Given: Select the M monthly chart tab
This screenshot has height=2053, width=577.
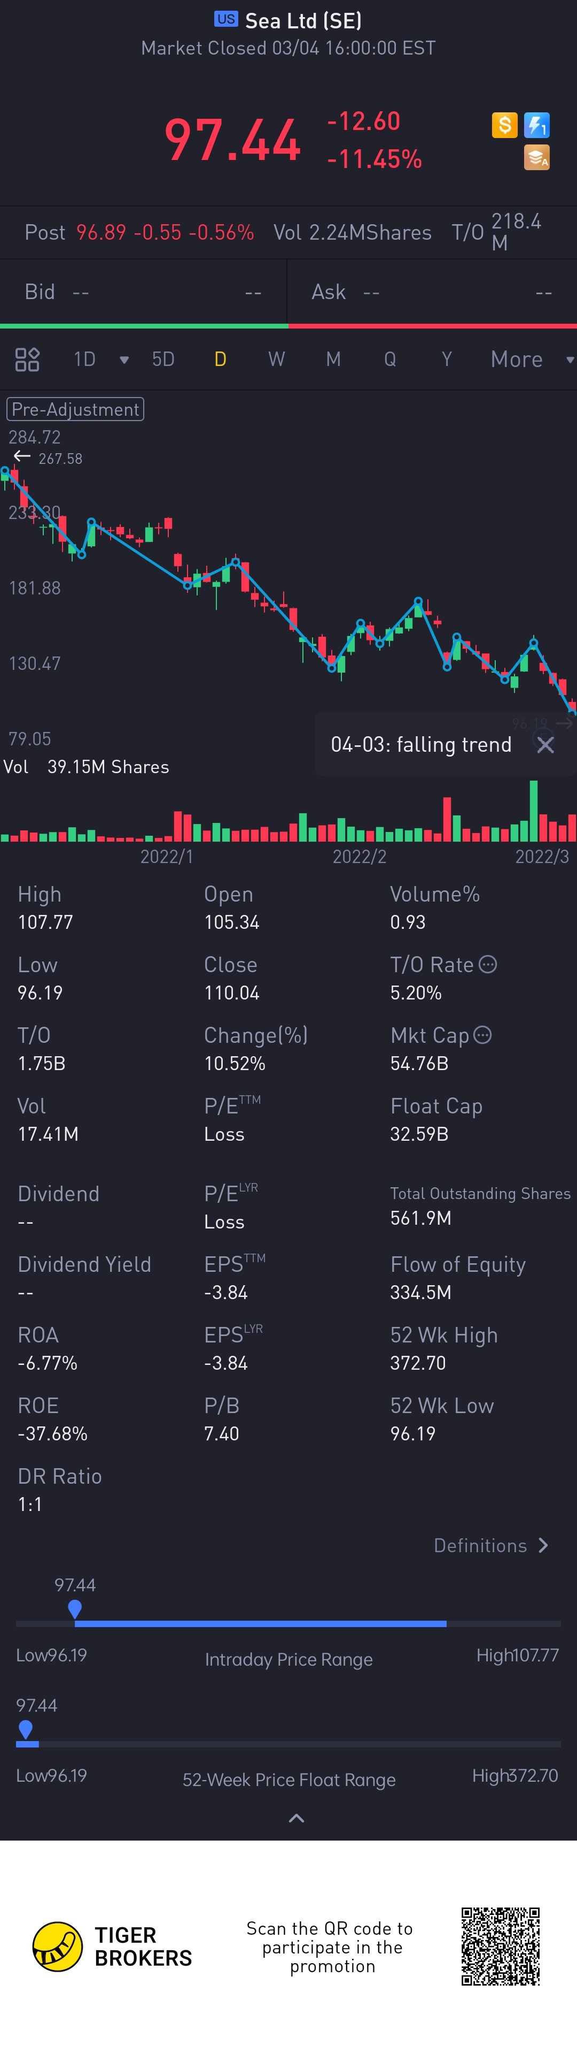Looking at the screenshot, I should click(333, 360).
